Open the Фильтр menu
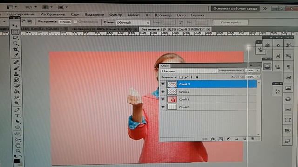298x167 pixels. (115, 15)
